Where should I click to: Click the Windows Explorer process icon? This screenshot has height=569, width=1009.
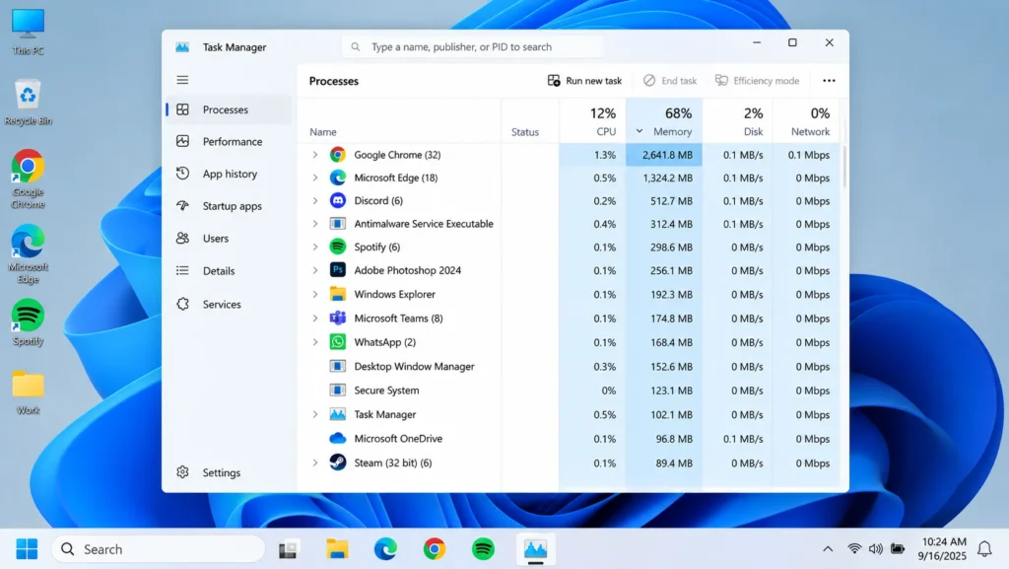click(338, 294)
